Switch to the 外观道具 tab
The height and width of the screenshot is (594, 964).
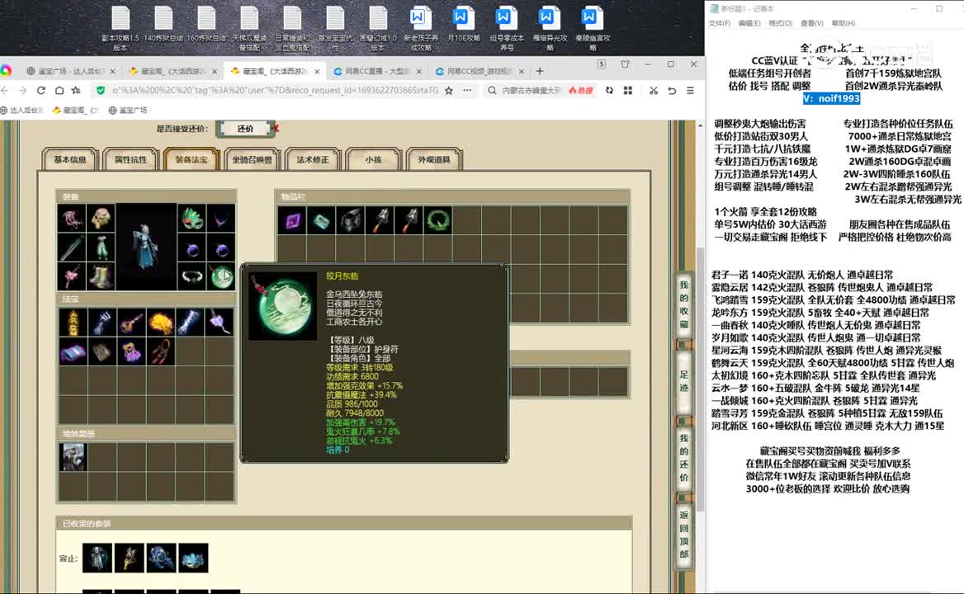click(433, 160)
